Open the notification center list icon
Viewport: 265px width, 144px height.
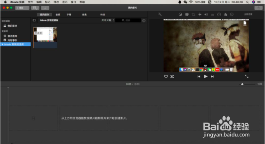click(x=259, y=2)
